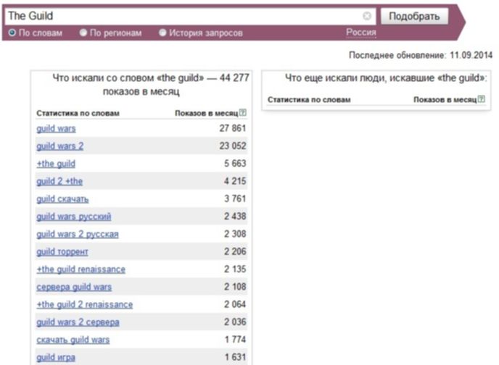
Task: Clear the search field with the X icon
Action: [366, 16]
